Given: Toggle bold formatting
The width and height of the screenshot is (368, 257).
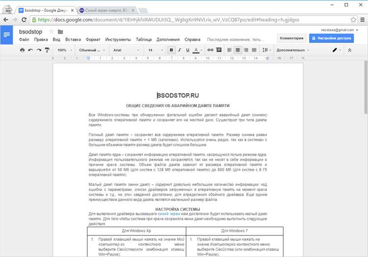Looking at the screenshot, I should [171, 50].
